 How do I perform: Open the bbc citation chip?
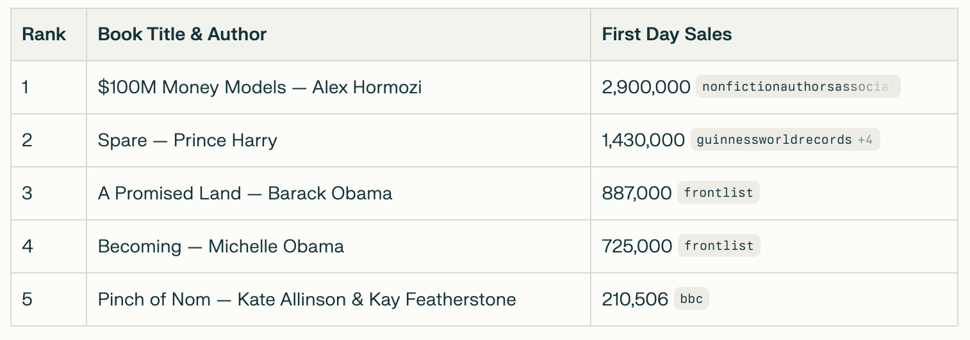tap(691, 299)
